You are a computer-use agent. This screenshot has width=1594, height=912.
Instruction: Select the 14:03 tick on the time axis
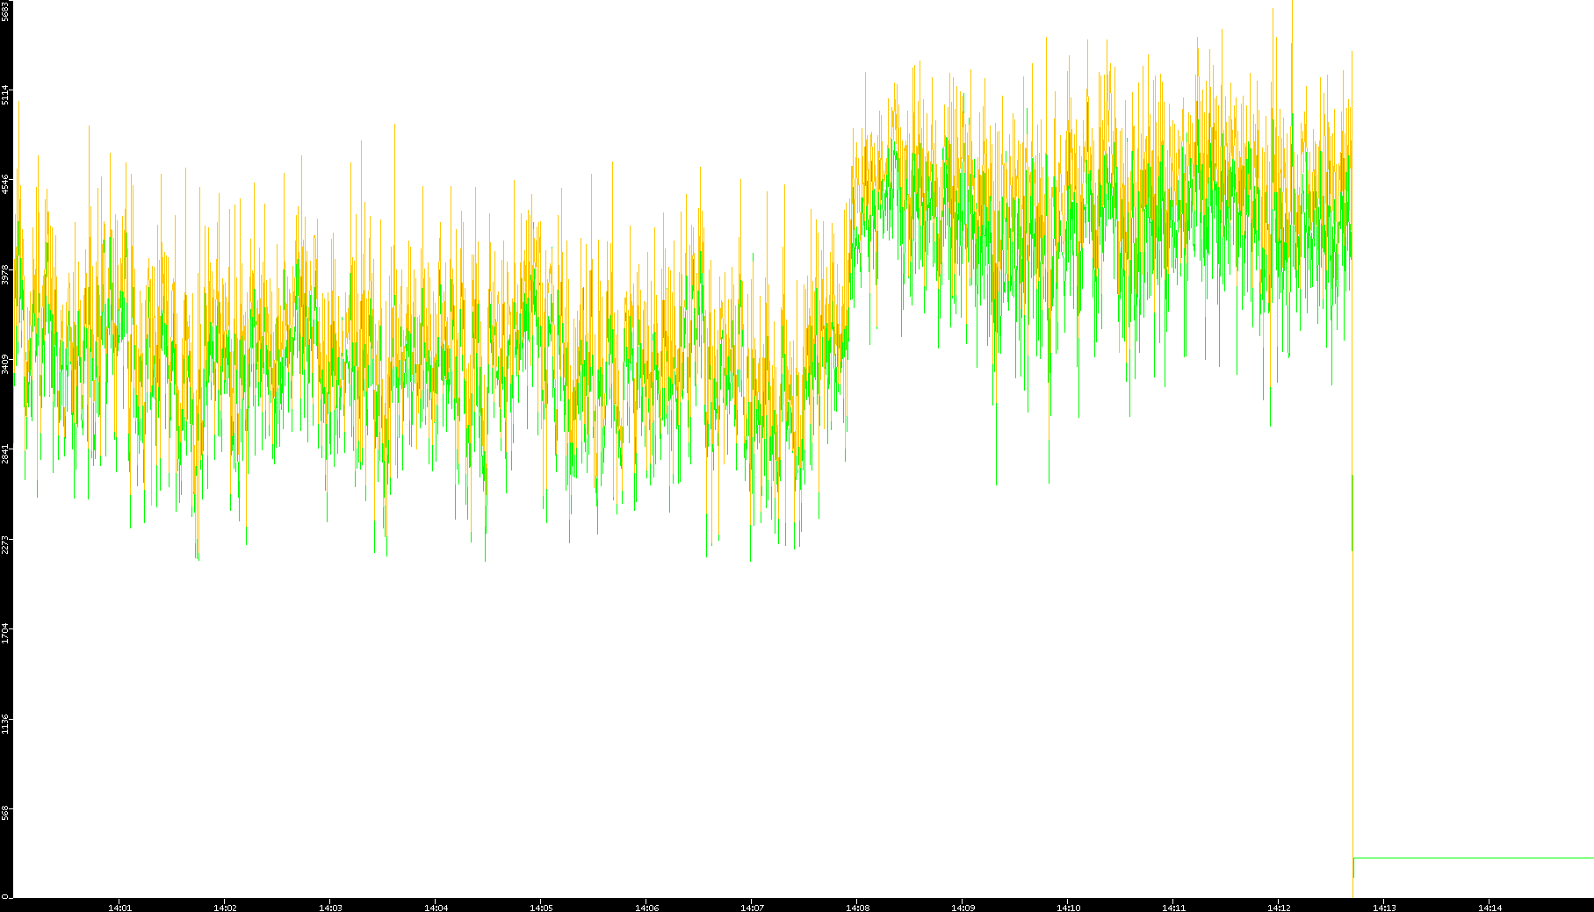click(x=330, y=907)
